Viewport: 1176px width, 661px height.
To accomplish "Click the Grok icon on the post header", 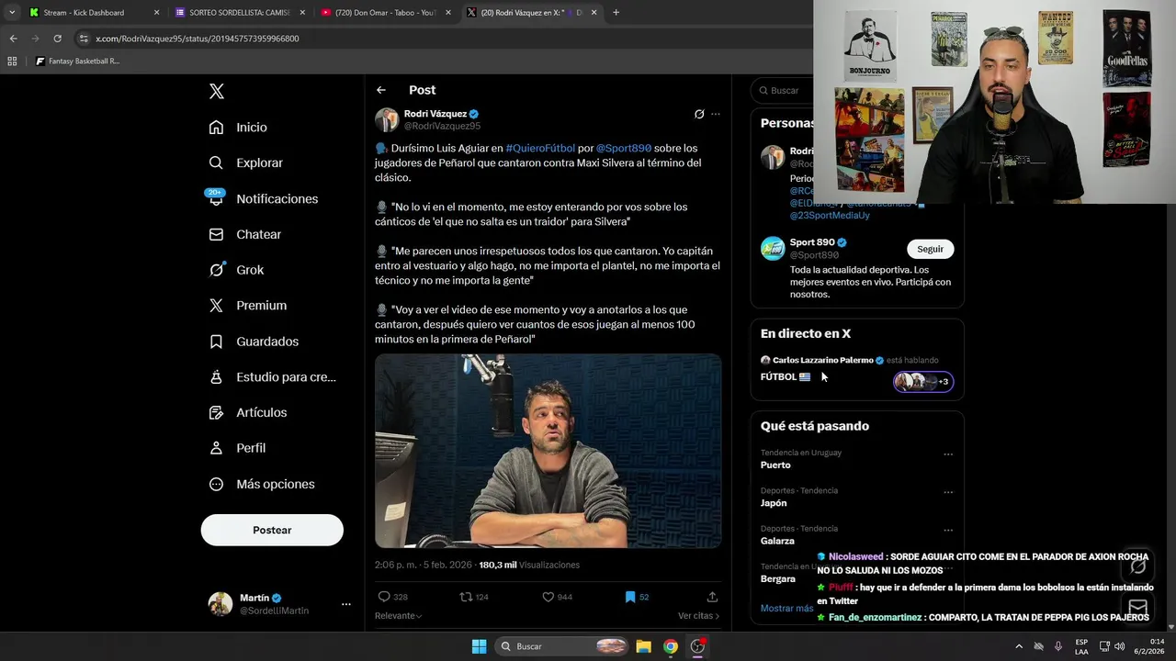I will pyautogui.click(x=699, y=114).
